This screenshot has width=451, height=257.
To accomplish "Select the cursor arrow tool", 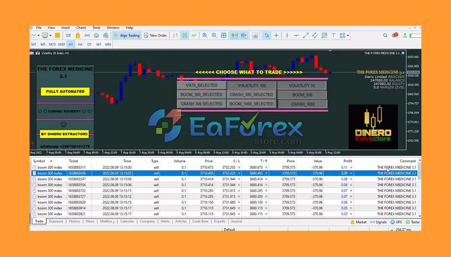I will [267, 35].
